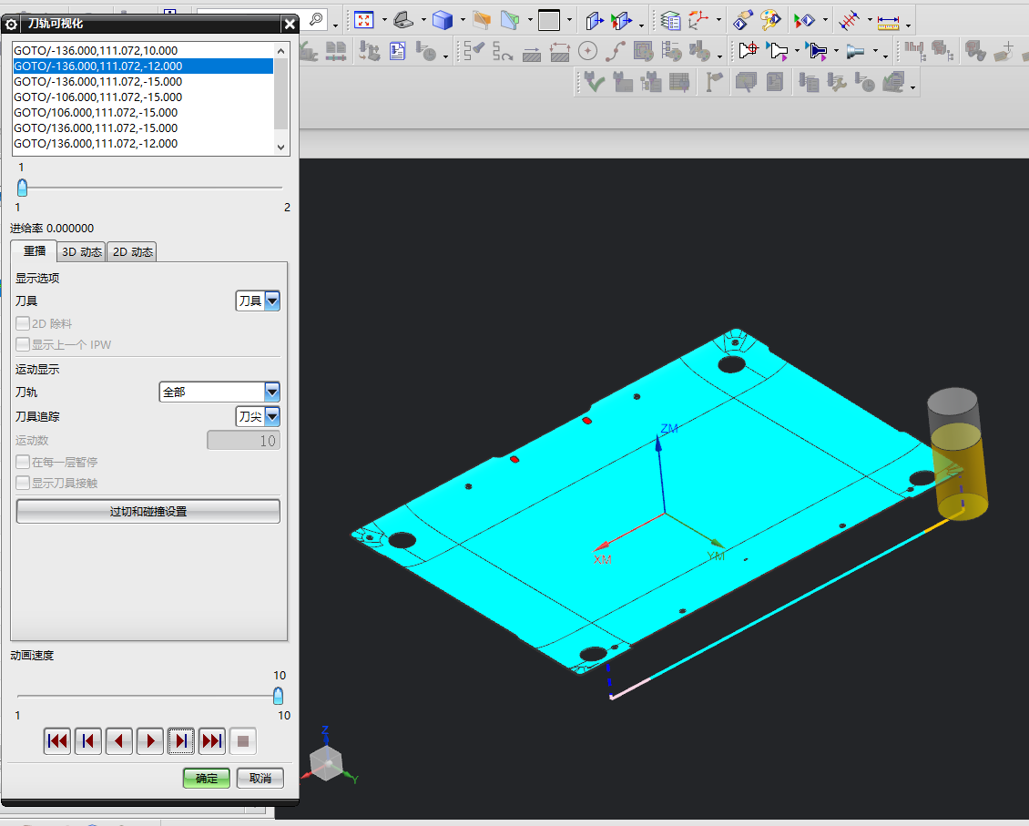Screen dimensions: 1029x826
Task: Click the Fit view icon in toolbar
Action: pos(364,19)
